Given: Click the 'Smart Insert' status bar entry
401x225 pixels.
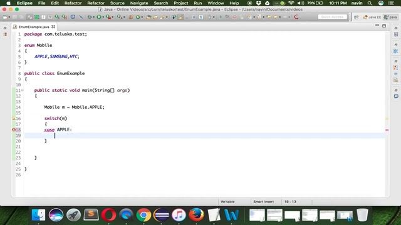Looking at the screenshot, I should [x=263, y=201].
